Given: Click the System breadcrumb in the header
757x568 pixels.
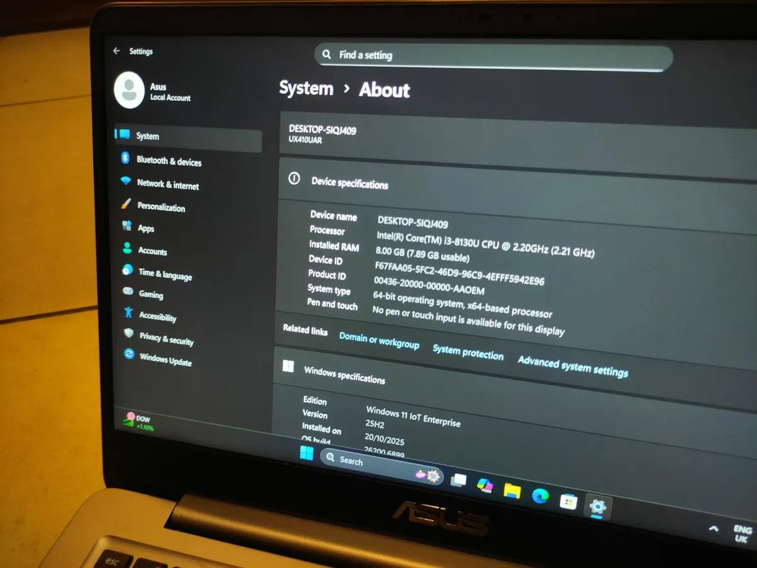Looking at the screenshot, I should click(306, 88).
